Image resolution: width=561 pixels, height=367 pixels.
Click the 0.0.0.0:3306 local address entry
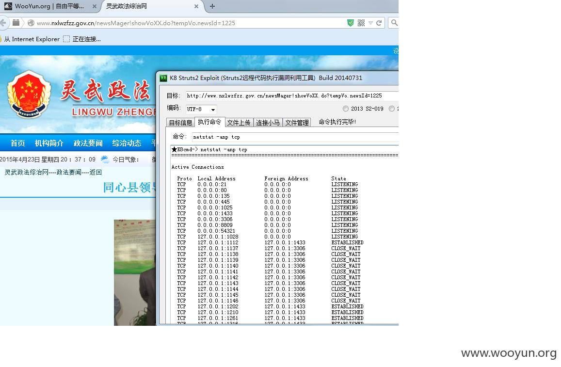click(215, 219)
